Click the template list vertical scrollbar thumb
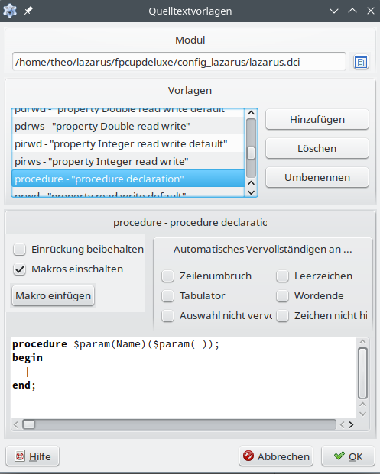 pyautogui.click(x=251, y=153)
